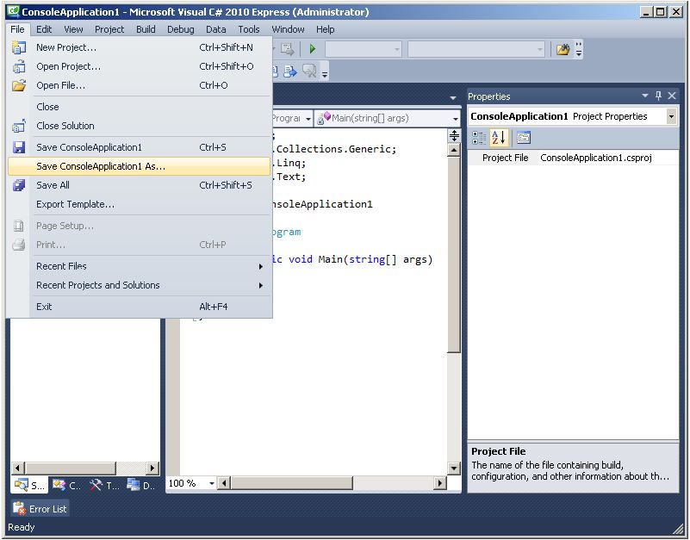Open the Help menu
This screenshot has height=540, width=690.
tap(326, 29)
